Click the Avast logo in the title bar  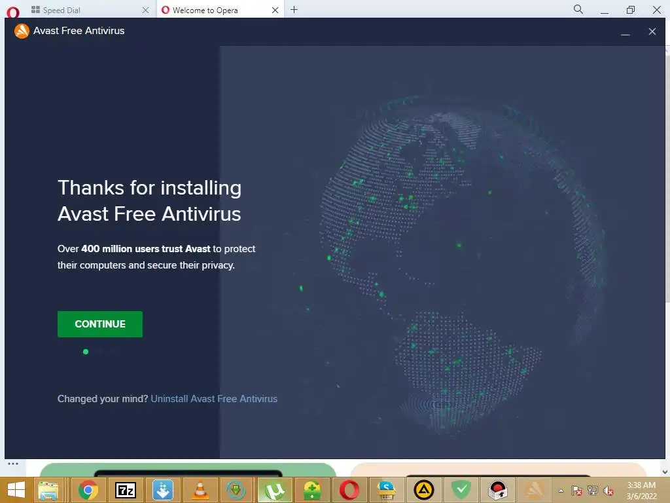coord(22,31)
